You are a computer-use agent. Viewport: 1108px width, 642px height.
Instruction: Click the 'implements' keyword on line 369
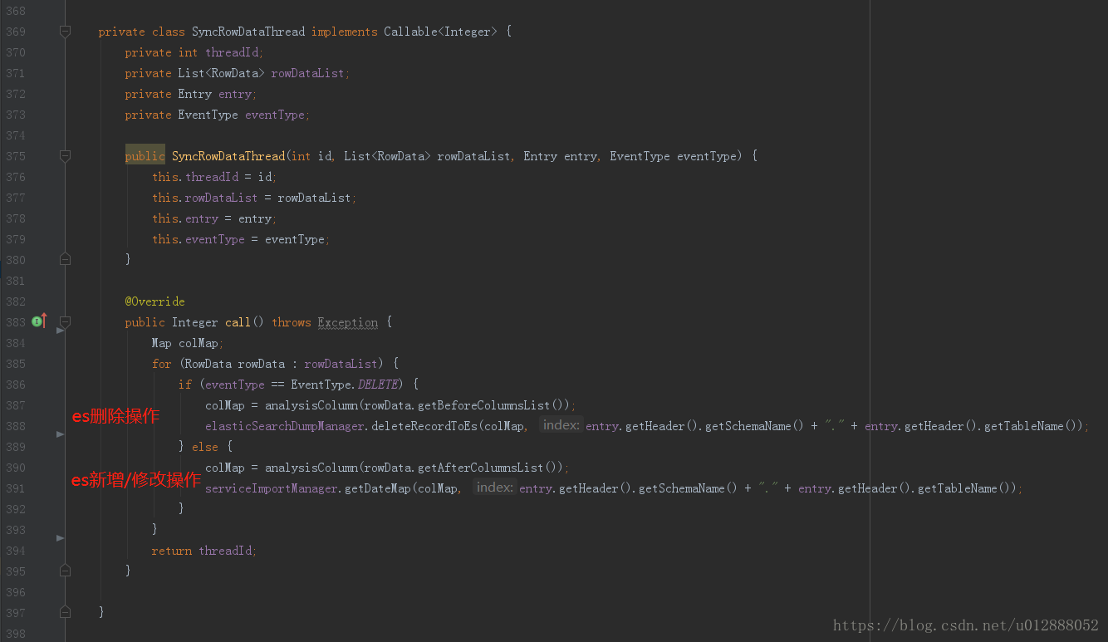click(344, 32)
